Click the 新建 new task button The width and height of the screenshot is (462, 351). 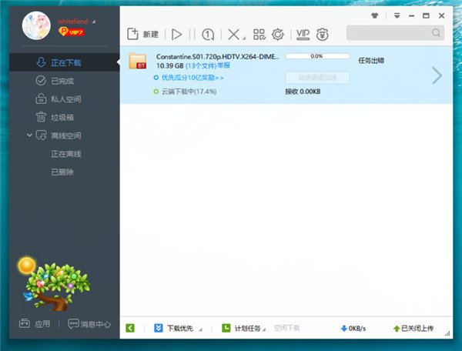142,34
